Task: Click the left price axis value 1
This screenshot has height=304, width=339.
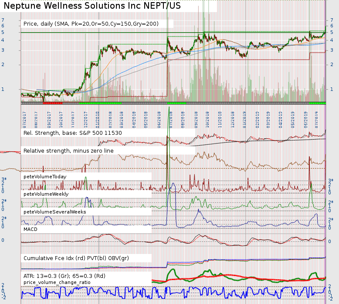Action: pos(3,89)
